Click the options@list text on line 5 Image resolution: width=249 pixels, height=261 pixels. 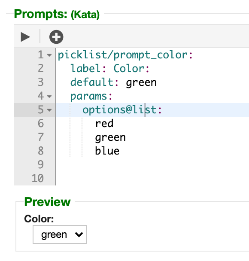click(119, 110)
